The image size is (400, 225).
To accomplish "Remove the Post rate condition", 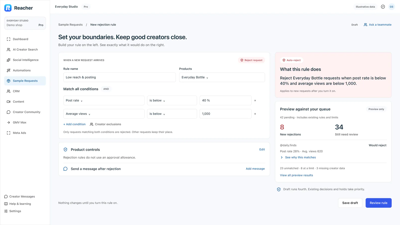I will tap(255, 100).
